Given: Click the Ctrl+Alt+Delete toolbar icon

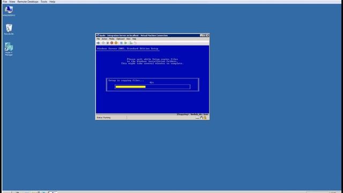Looking at the screenshot, I should 98,43.
